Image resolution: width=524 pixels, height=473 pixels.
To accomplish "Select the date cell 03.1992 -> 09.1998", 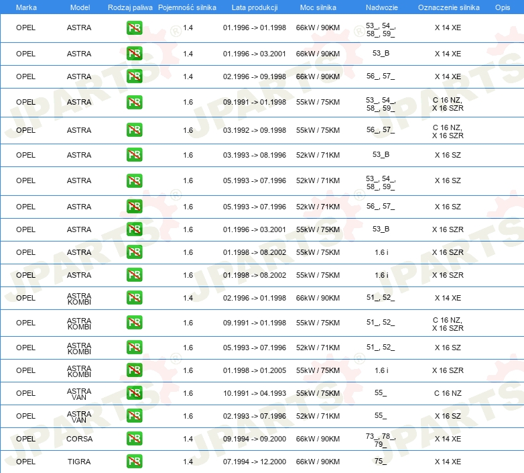I will pyautogui.click(x=255, y=130).
